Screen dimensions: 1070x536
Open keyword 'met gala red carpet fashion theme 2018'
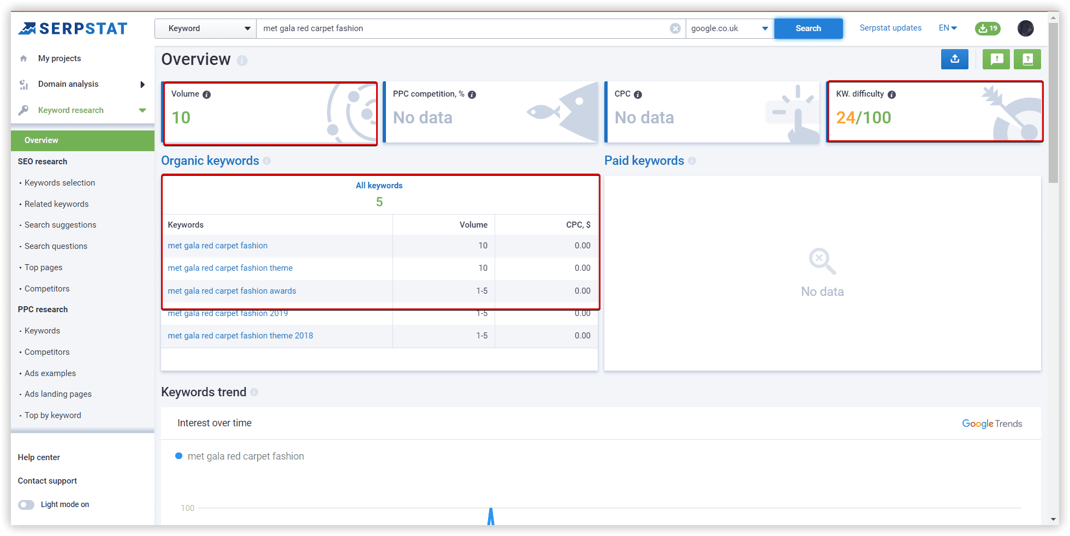[x=240, y=336]
